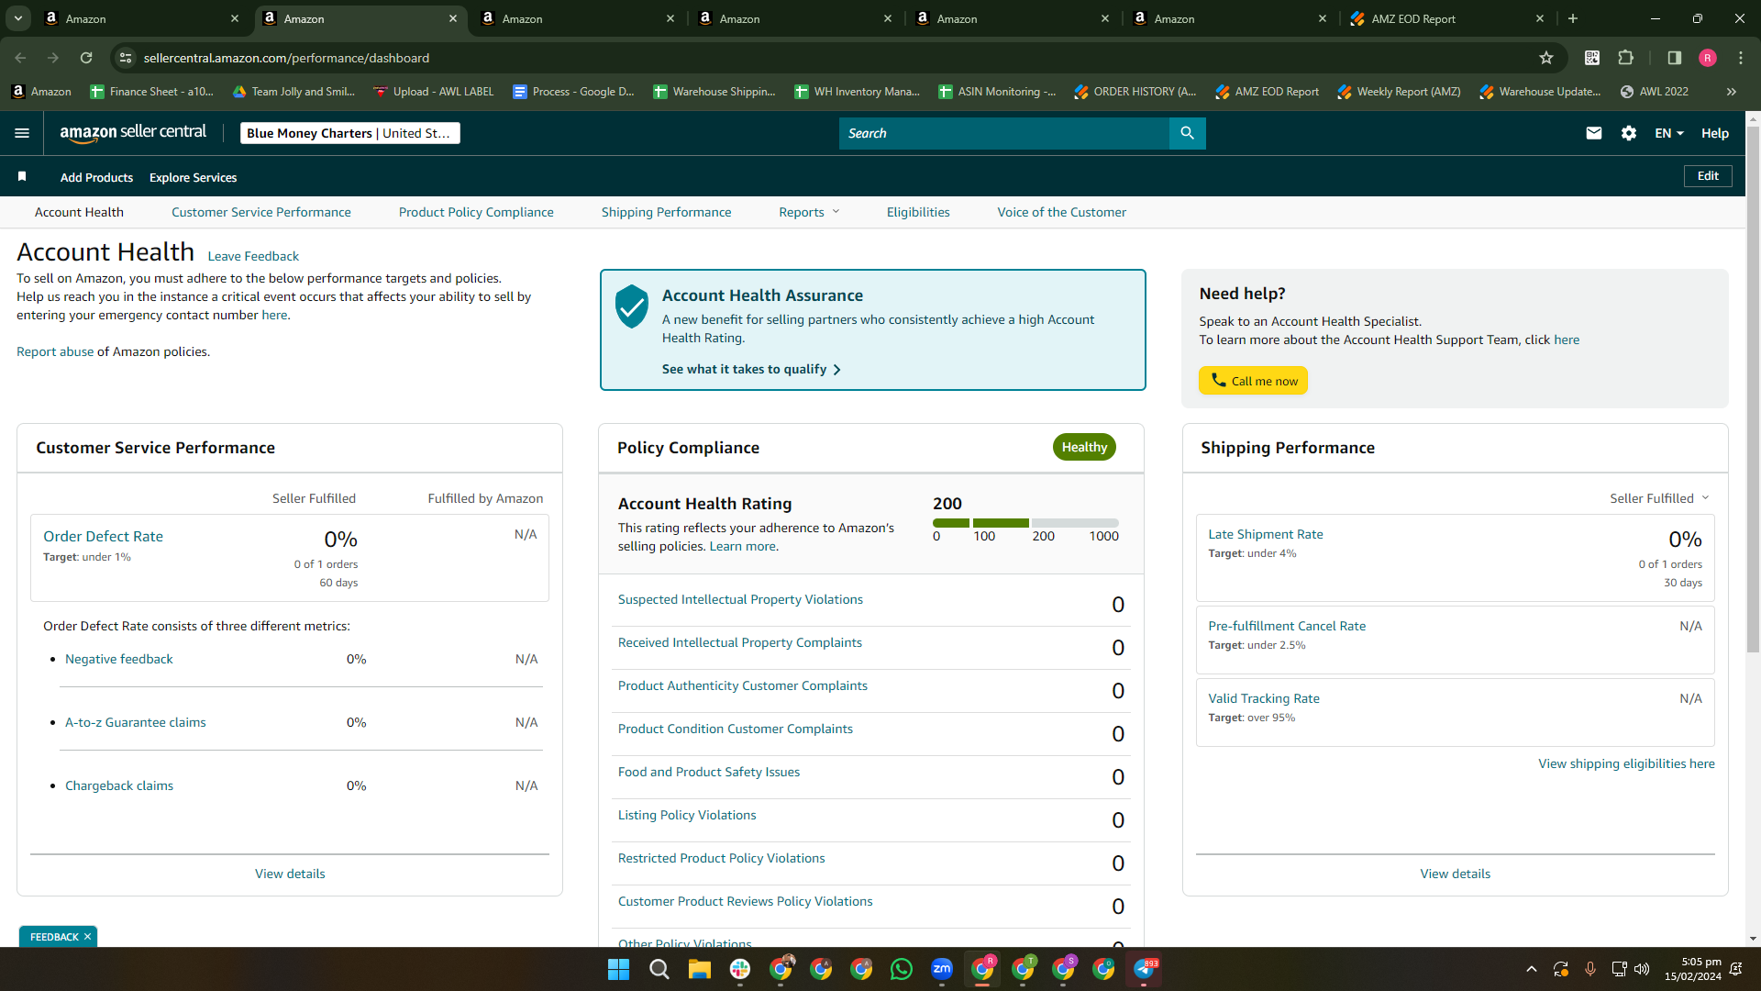Open the Voice of the Customer tab
The height and width of the screenshot is (991, 1761).
click(x=1062, y=212)
